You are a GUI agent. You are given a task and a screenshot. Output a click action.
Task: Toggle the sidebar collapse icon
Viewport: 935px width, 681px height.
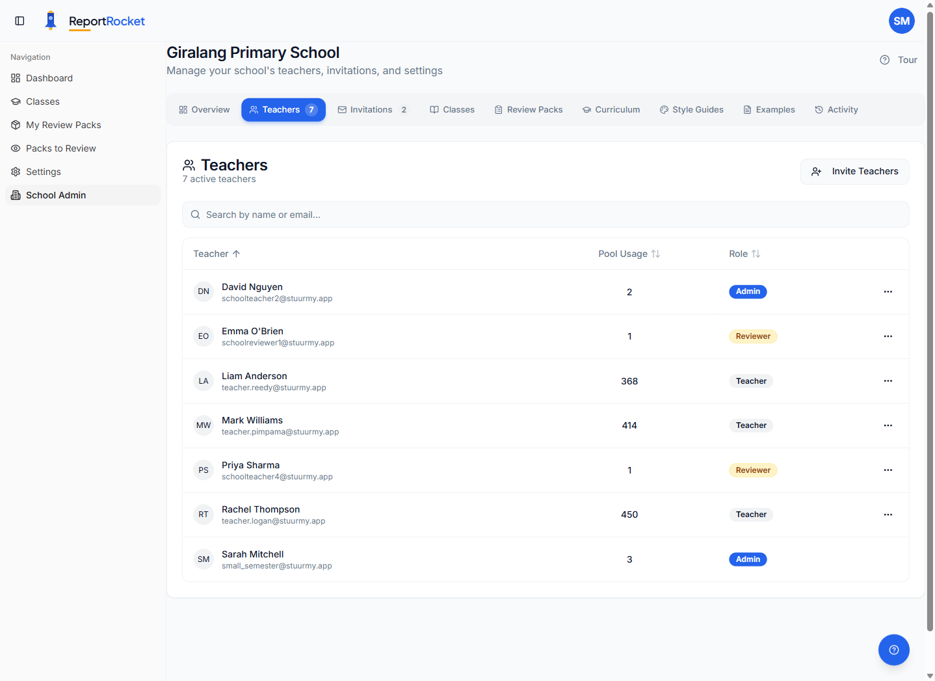(20, 20)
